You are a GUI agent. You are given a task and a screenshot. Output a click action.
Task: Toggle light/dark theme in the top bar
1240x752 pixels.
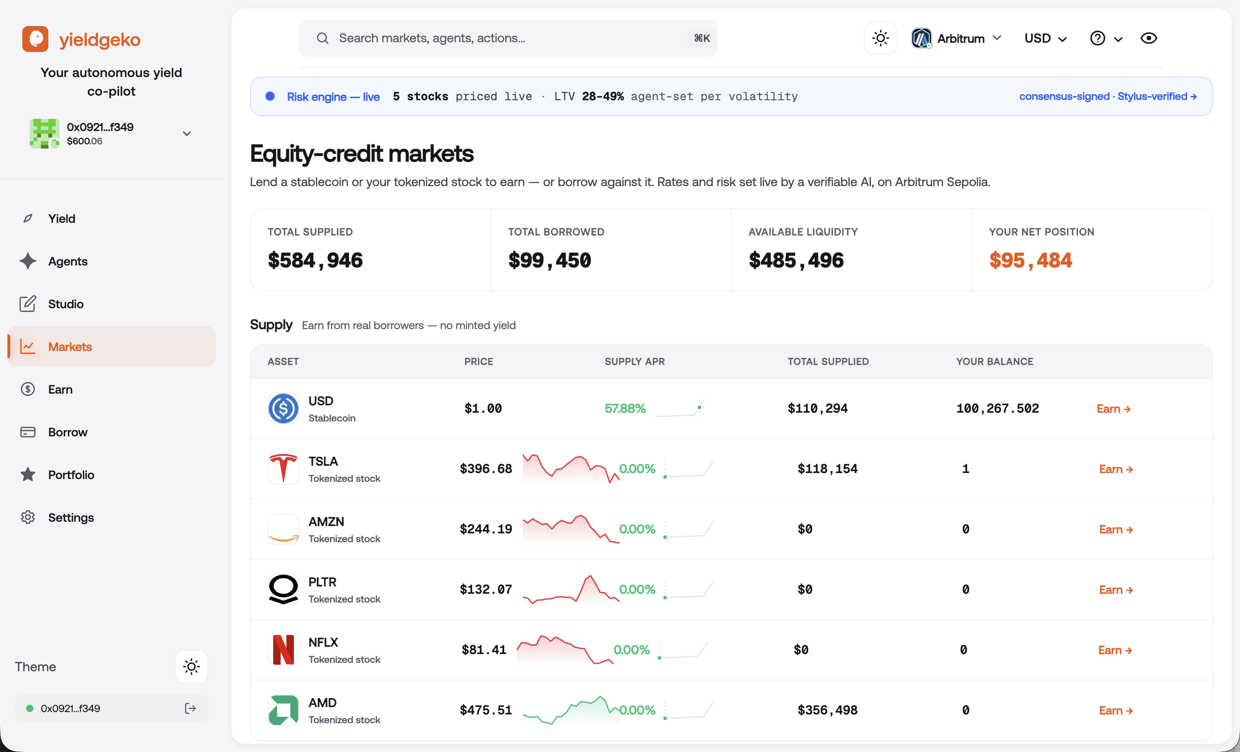881,38
